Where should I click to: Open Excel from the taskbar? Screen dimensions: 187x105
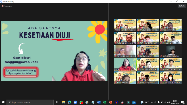pos(105,102)
